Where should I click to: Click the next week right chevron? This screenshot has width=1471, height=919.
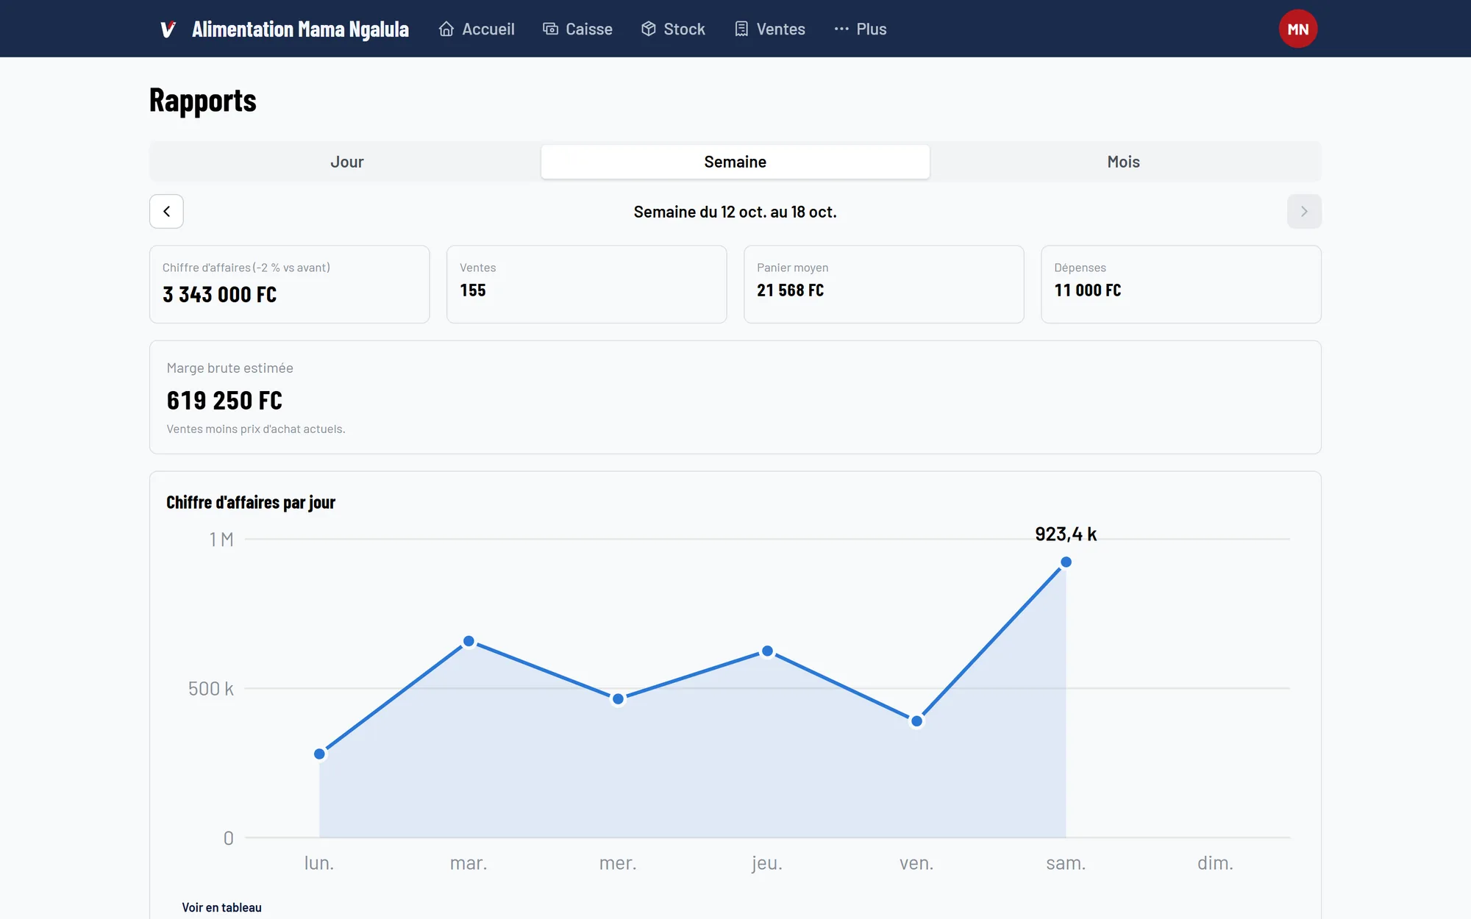click(x=1304, y=212)
